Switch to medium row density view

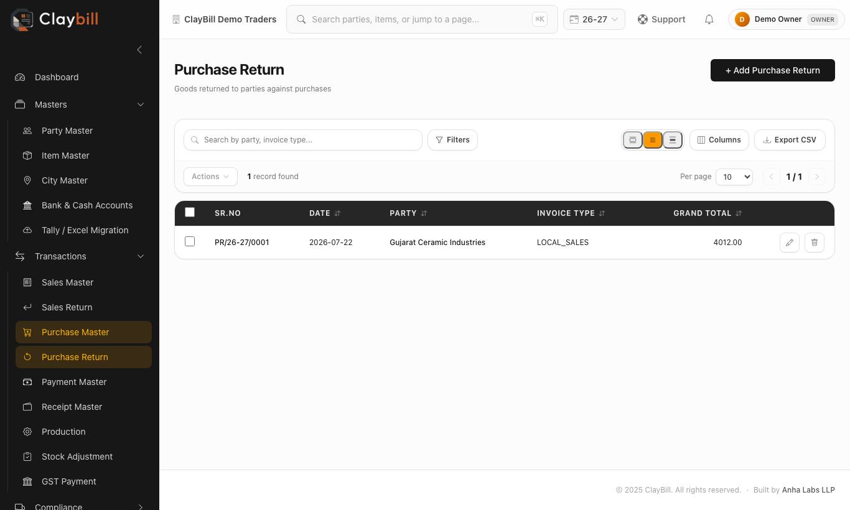653,140
